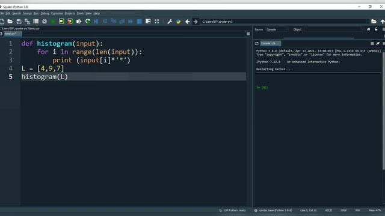
Task: Click the Mem usage status indicator
Action: click(x=375, y=211)
